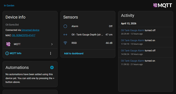This screenshot has width=176, height=94.
Task: Click Add to dashboard
Action: click(x=74, y=53)
